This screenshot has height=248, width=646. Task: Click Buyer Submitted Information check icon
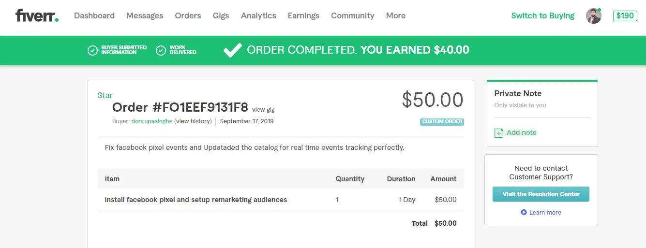pos(92,50)
